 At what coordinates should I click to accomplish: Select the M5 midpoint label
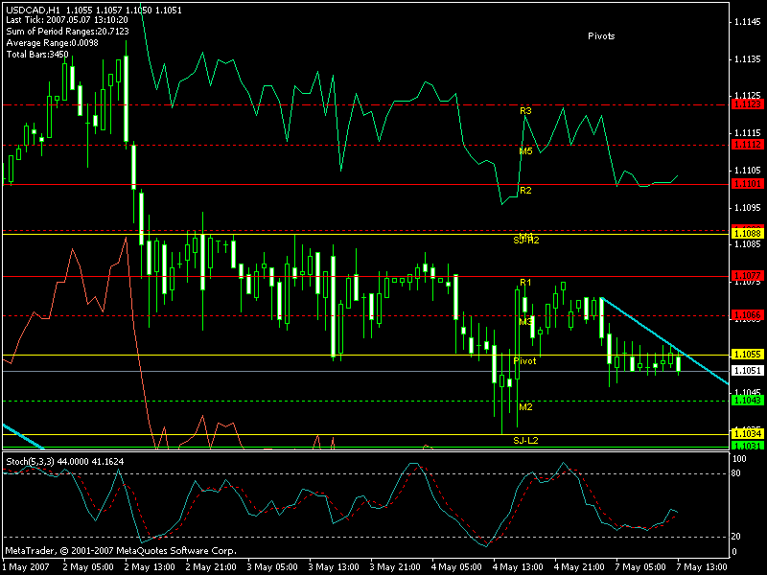pos(525,151)
